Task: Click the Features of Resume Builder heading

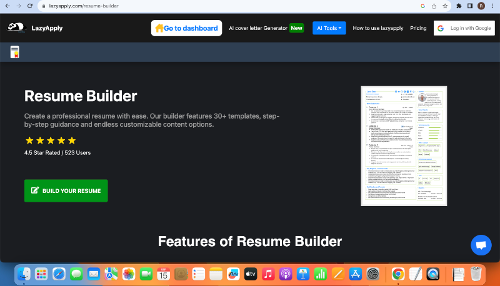Action: pyautogui.click(x=250, y=241)
